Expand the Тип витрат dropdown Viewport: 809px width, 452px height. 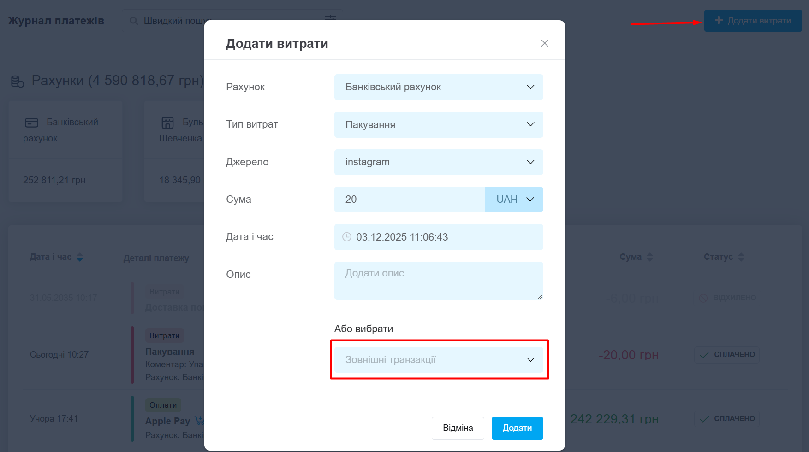pyautogui.click(x=438, y=124)
